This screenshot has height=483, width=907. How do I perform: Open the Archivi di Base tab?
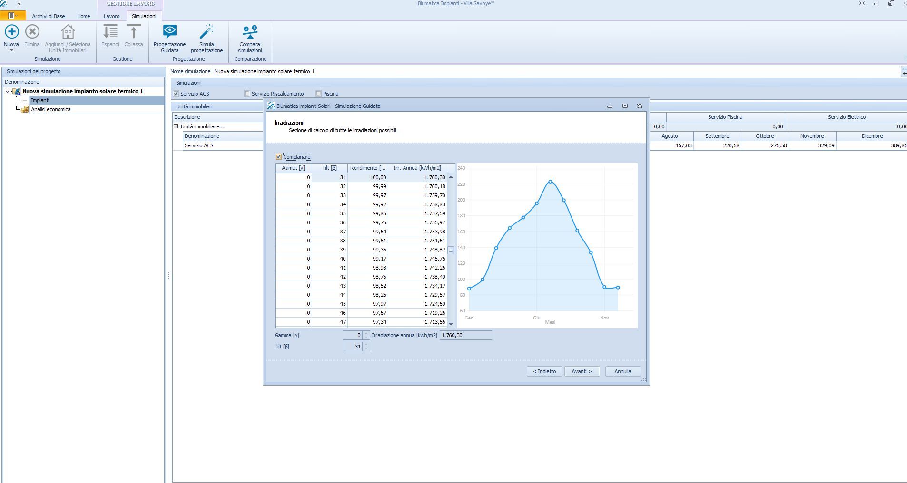(x=49, y=16)
